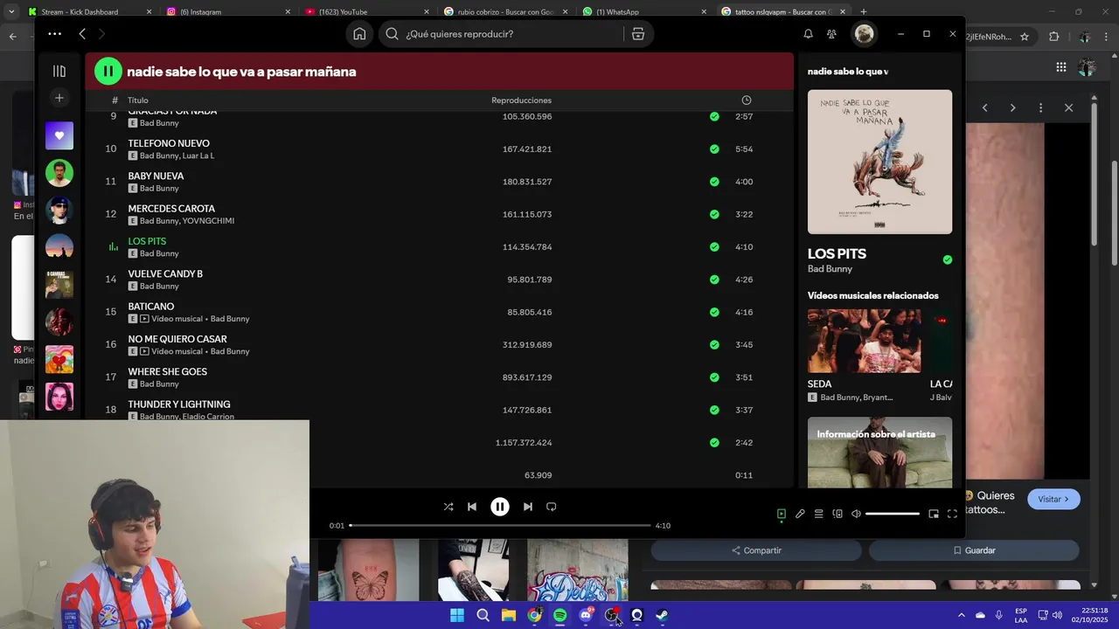Go back in Spotify navigation
The height and width of the screenshot is (629, 1119).
click(x=82, y=34)
